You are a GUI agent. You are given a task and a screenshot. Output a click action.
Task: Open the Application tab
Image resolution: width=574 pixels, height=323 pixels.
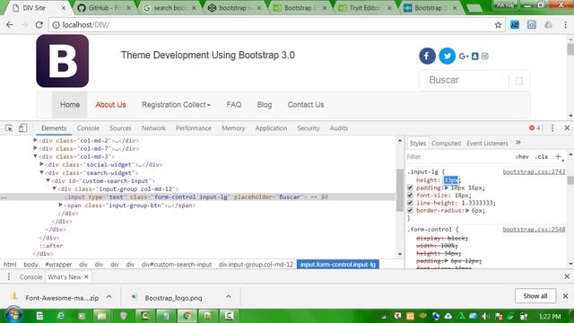271,128
